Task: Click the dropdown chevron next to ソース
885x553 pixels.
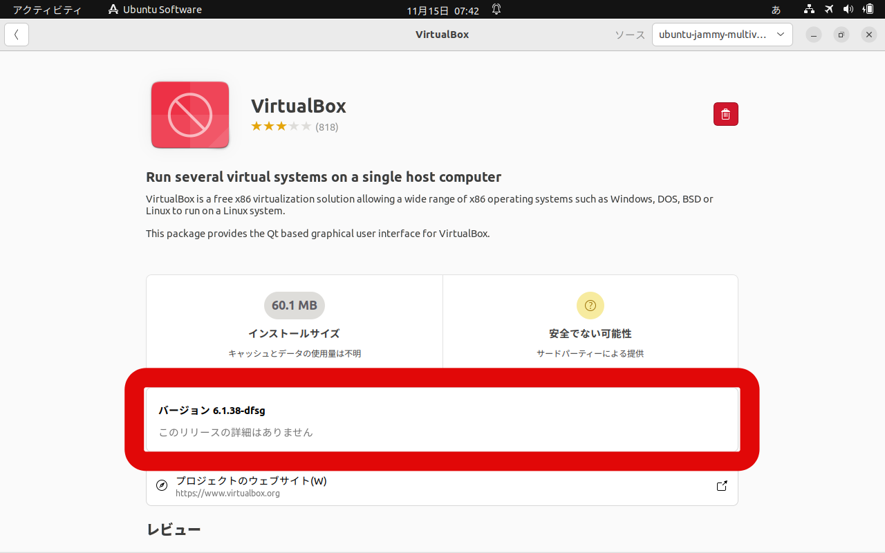Action: [x=780, y=34]
